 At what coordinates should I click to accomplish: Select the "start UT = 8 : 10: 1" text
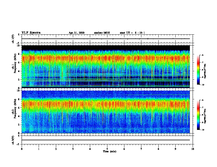point(132,33)
